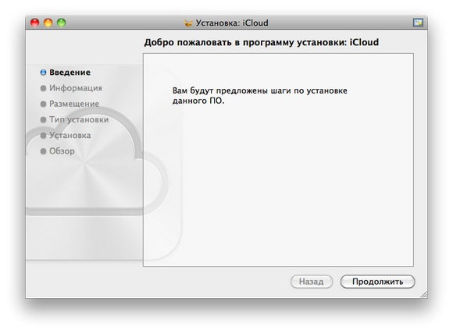Screen dimensions: 453x333
Task: Click the gray bullet beside Информация
Action: pyautogui.click(x=43, y=88)
